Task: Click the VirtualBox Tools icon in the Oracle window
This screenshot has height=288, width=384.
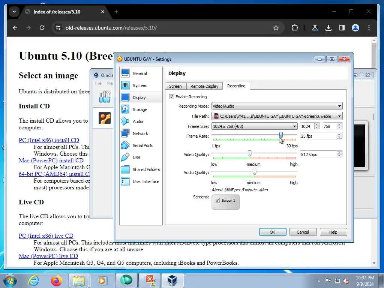Action: [x=105, y=96]
